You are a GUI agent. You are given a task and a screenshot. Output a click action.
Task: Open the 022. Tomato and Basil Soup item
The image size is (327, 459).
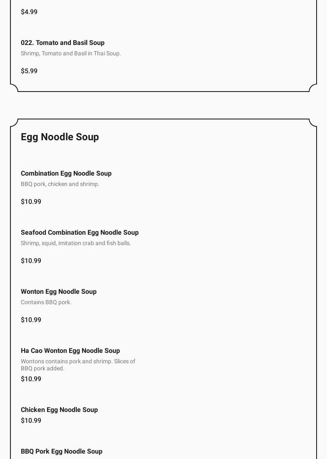click(x=62, y=42)
